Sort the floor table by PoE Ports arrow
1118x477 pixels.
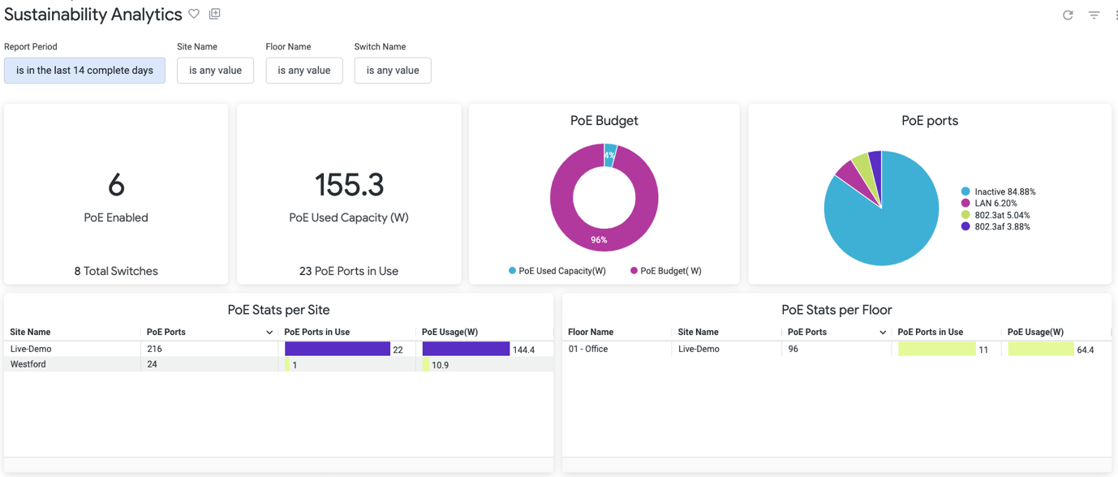pyautogui.click(x=883, y=333)
